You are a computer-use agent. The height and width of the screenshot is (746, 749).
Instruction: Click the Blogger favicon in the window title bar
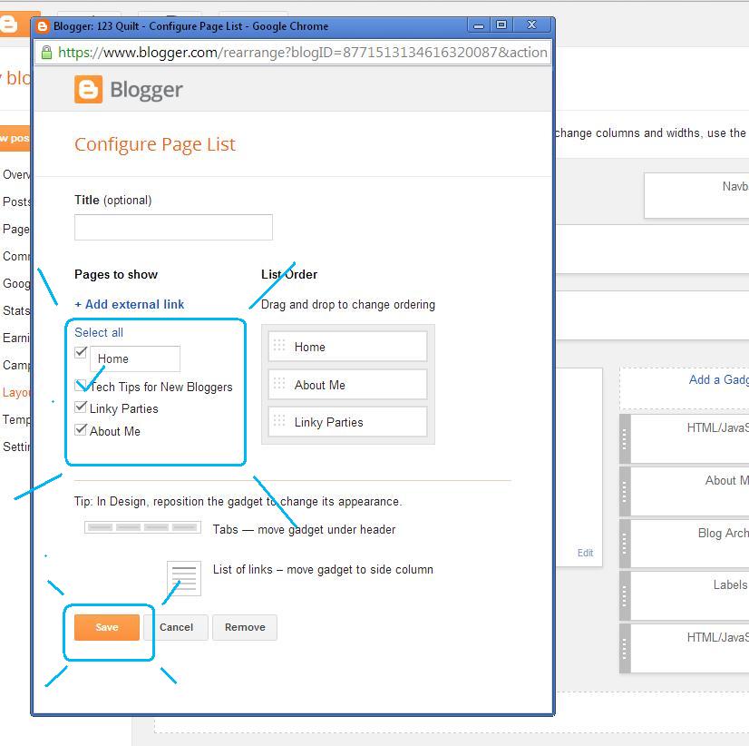point(44,26)
